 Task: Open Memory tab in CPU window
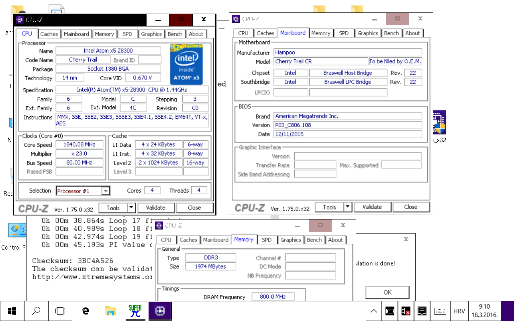click(104, 34)
